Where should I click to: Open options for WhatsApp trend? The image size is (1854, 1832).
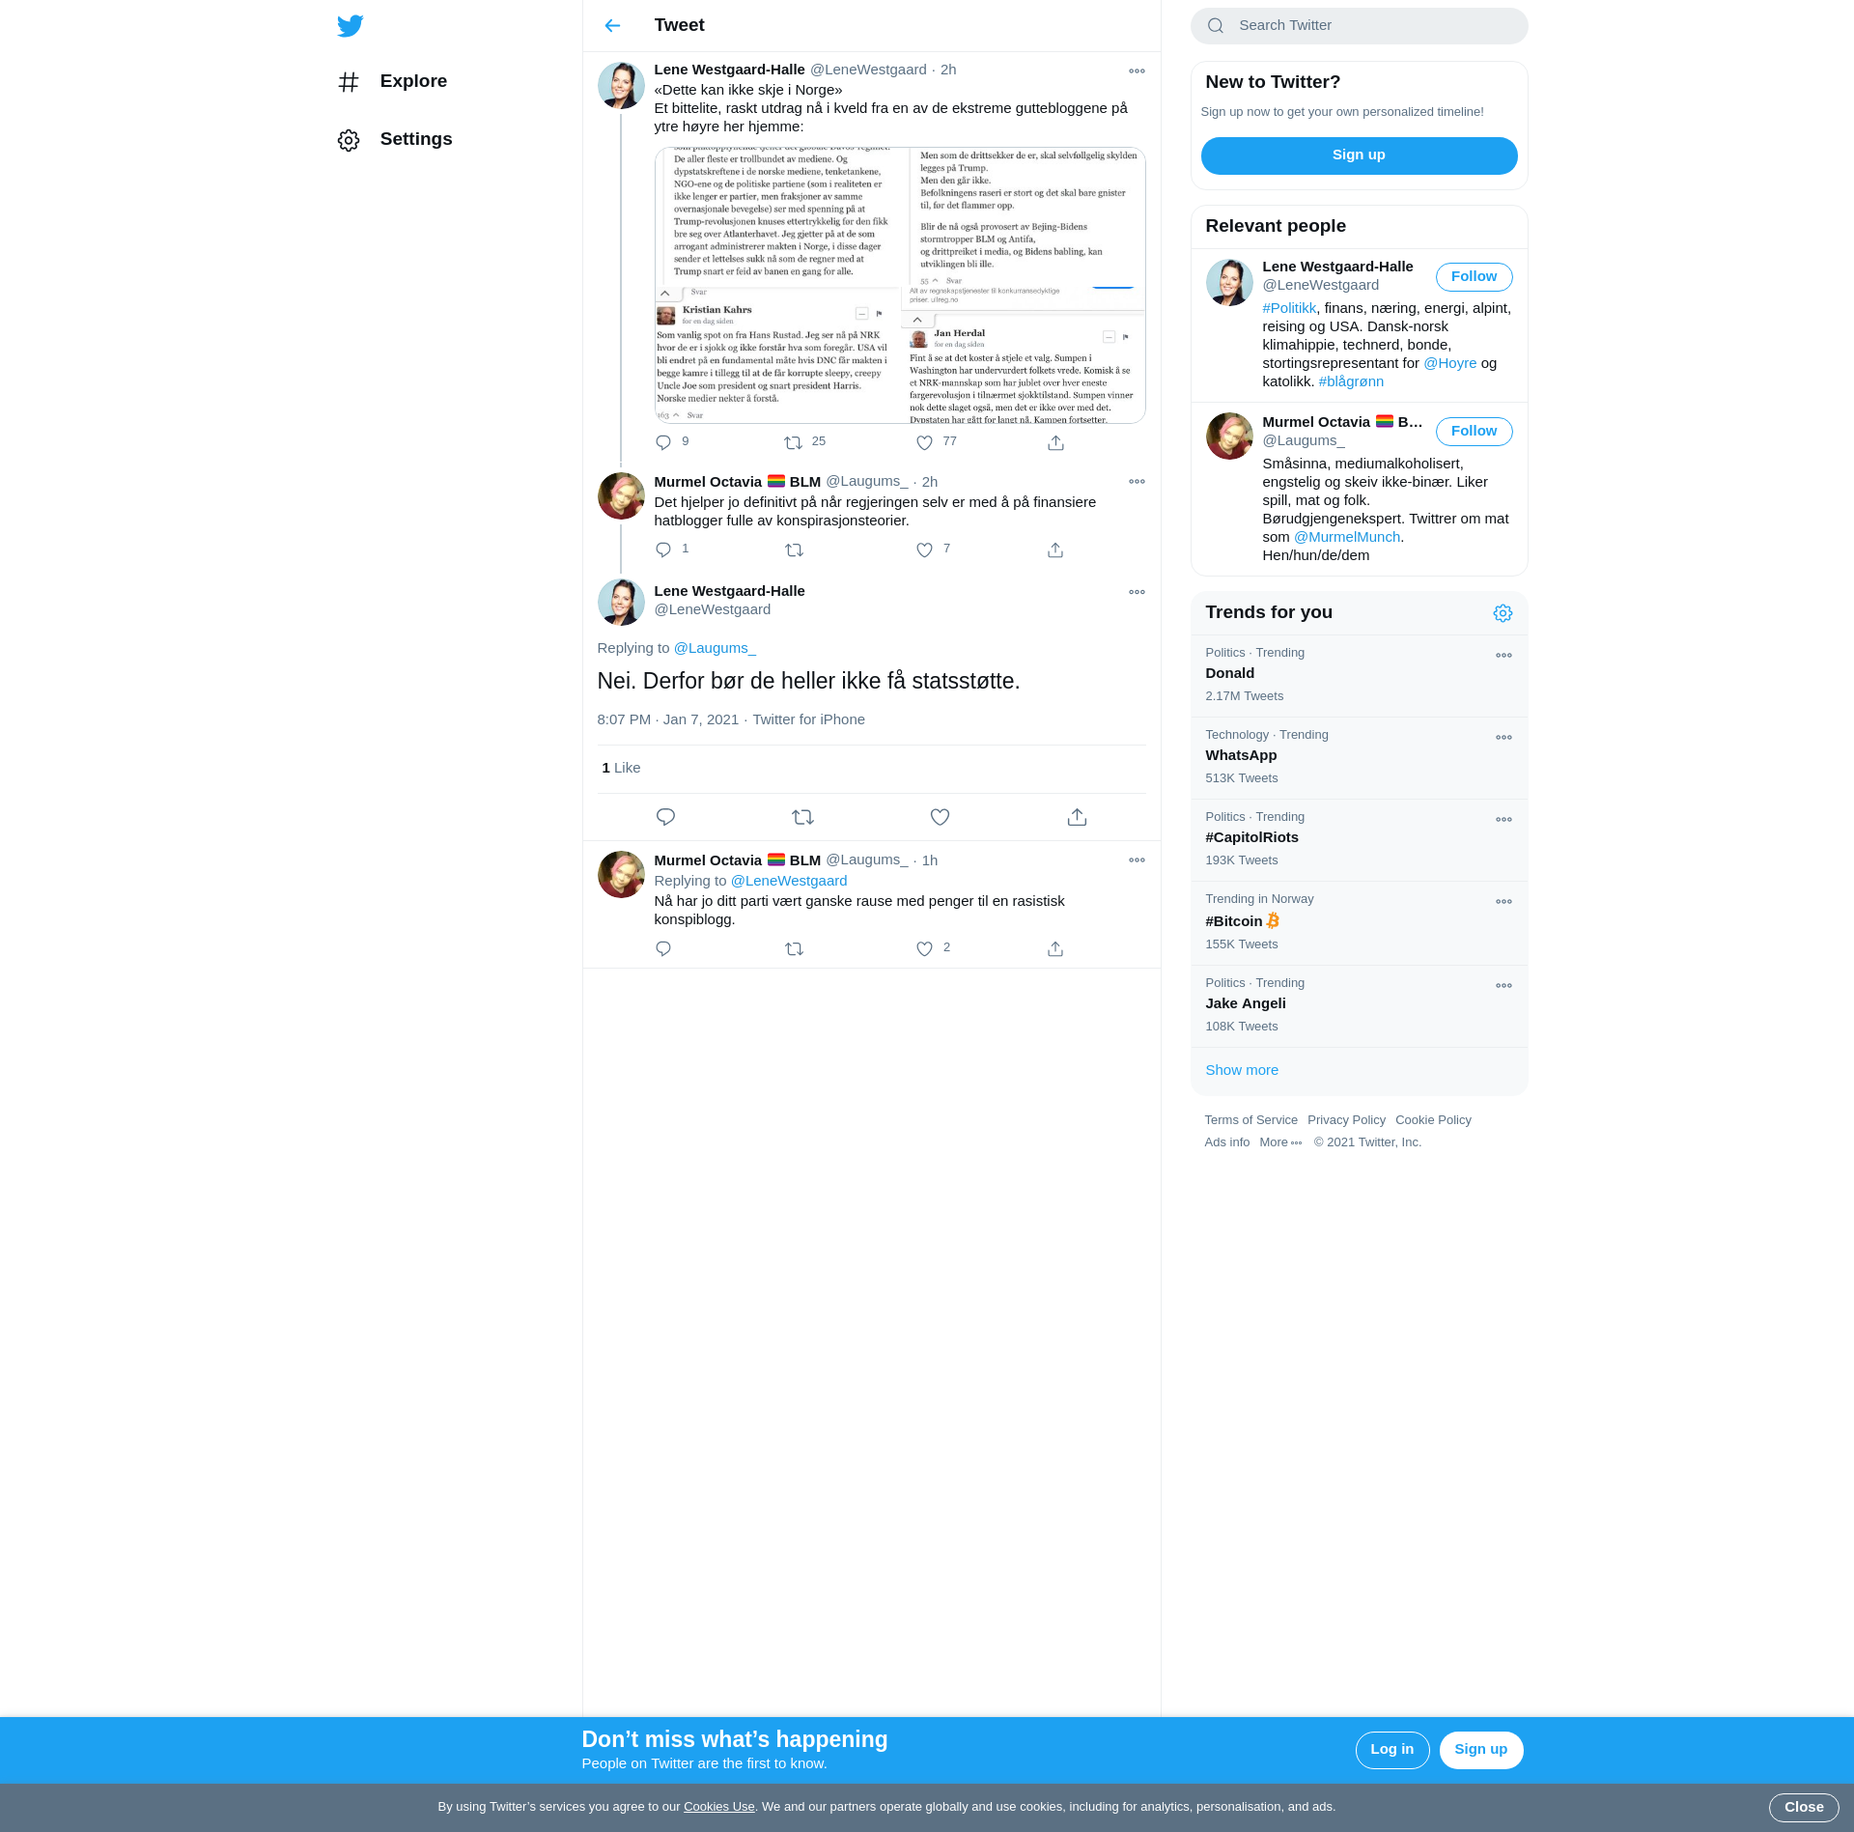(1503, 738)
